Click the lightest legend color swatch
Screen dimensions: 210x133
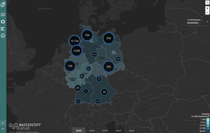(x=208, y=119)
